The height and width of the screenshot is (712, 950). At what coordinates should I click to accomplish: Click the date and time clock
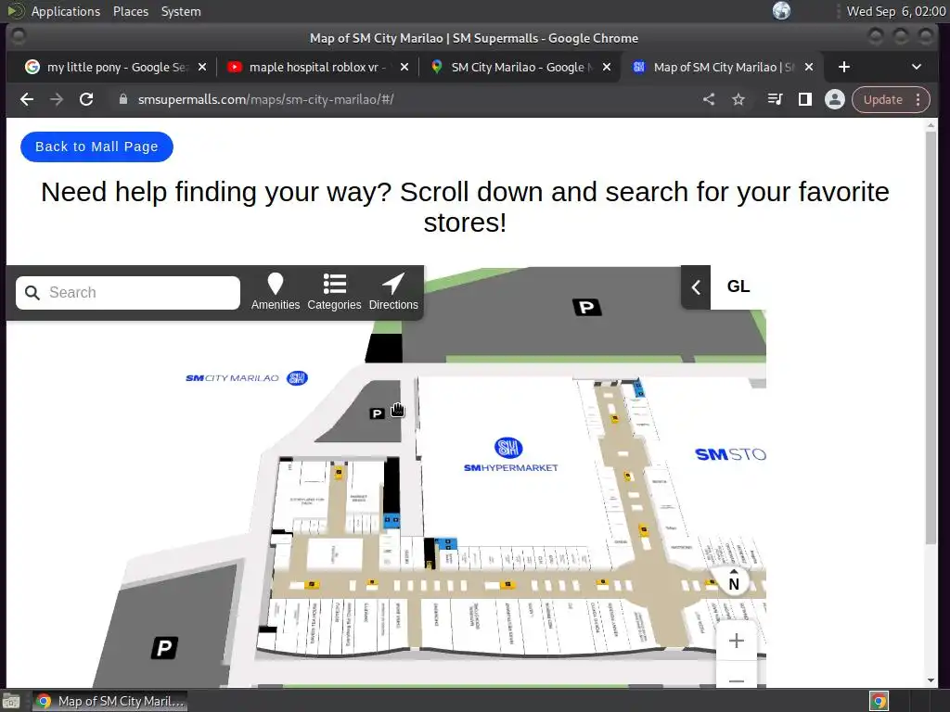tap(896, 11)
